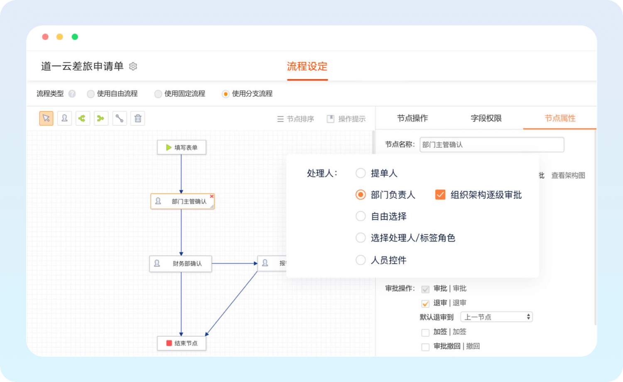This screenshot has height=382, width=623.
Task: Remove 部门主管确认 node with red X
Action: coord(211,196)
